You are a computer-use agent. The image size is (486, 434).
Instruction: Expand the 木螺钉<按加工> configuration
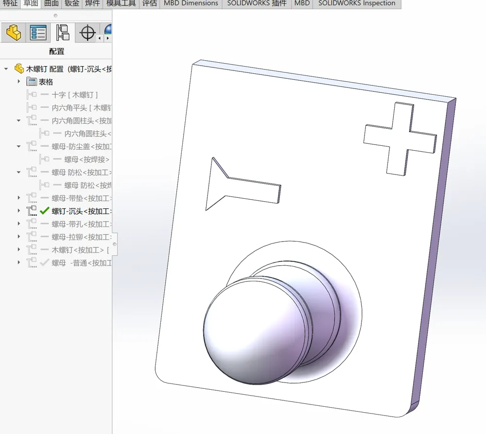click(18, 249)
